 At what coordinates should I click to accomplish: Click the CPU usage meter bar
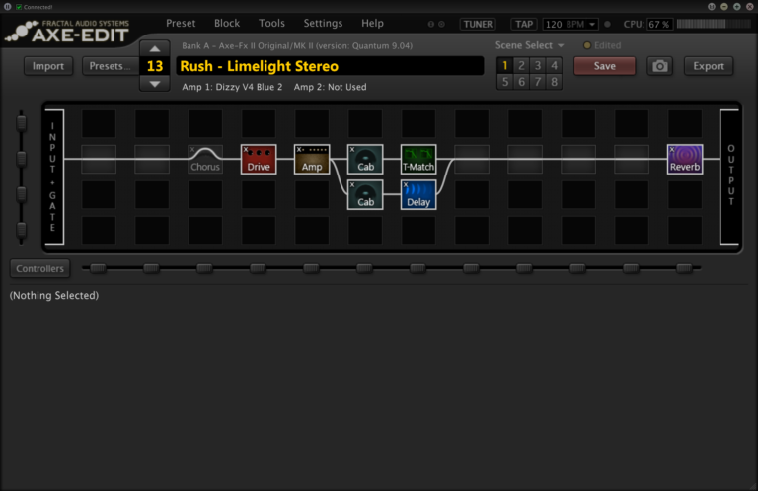[713, 24]
